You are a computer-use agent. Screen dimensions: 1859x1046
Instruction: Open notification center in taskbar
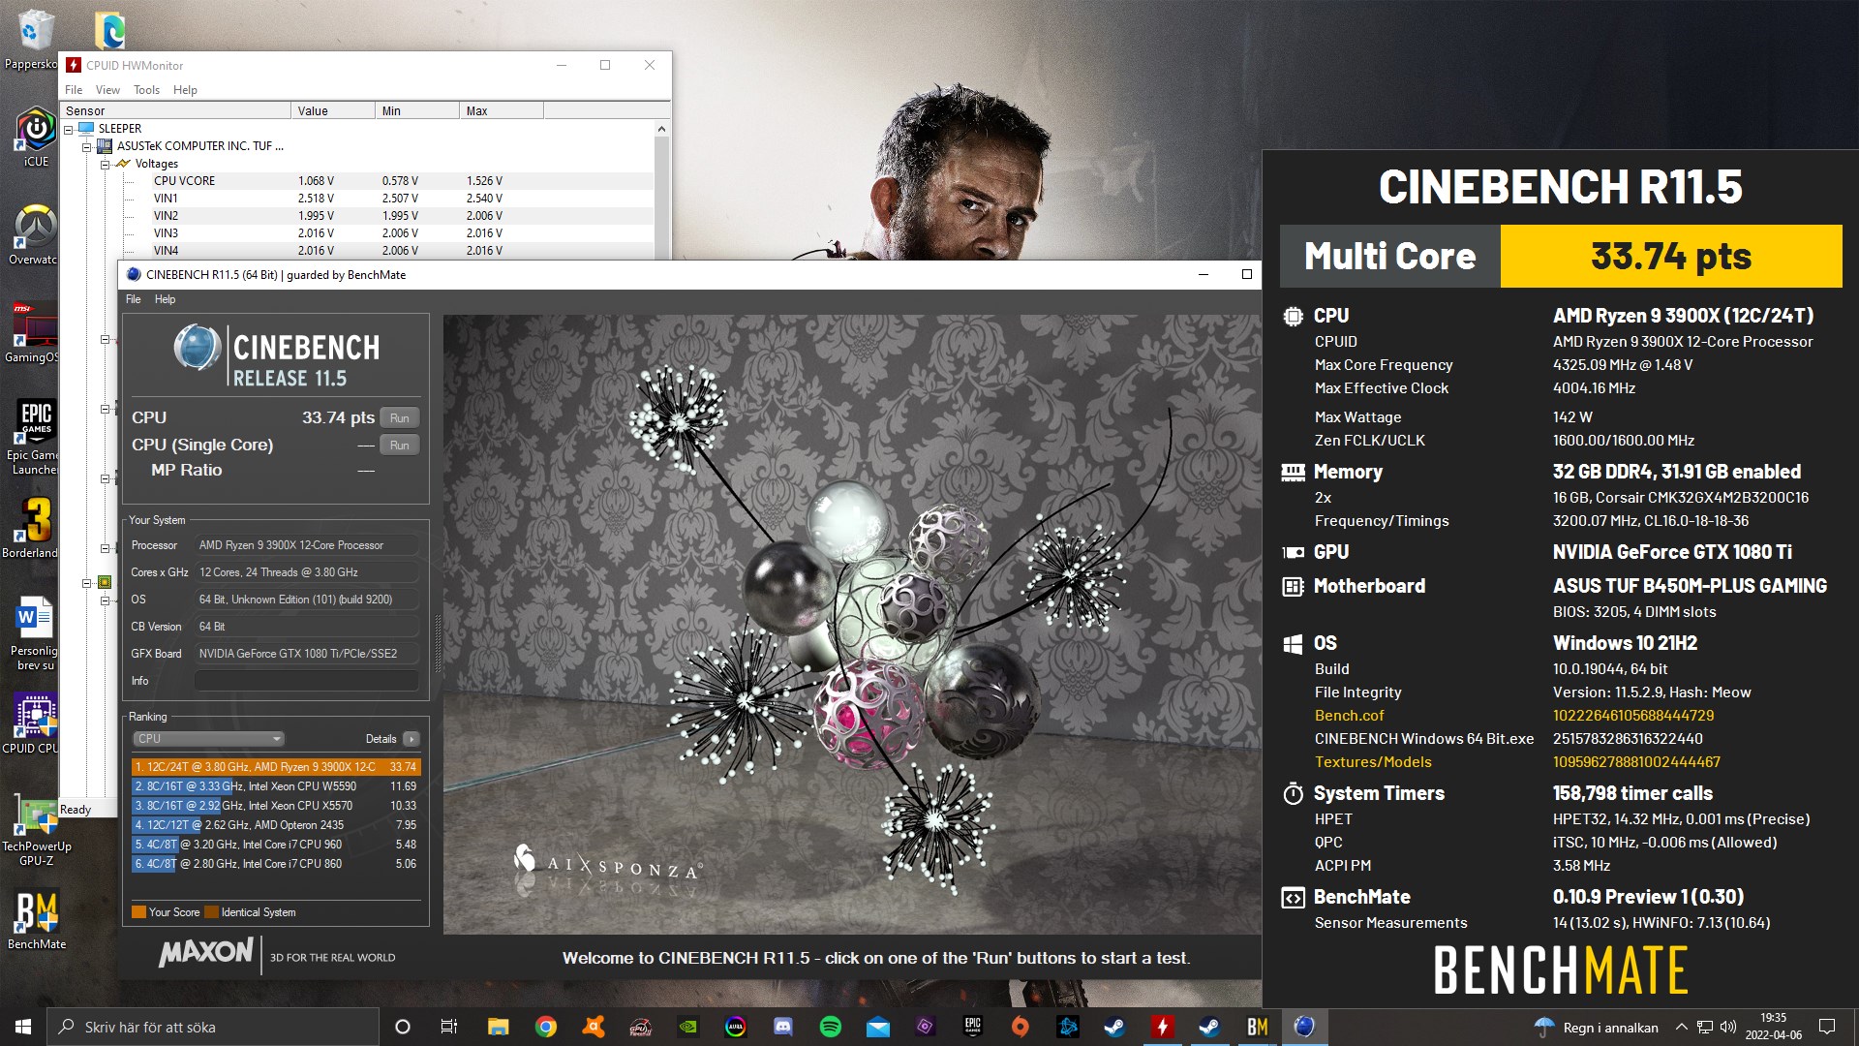(1827, 1027)
